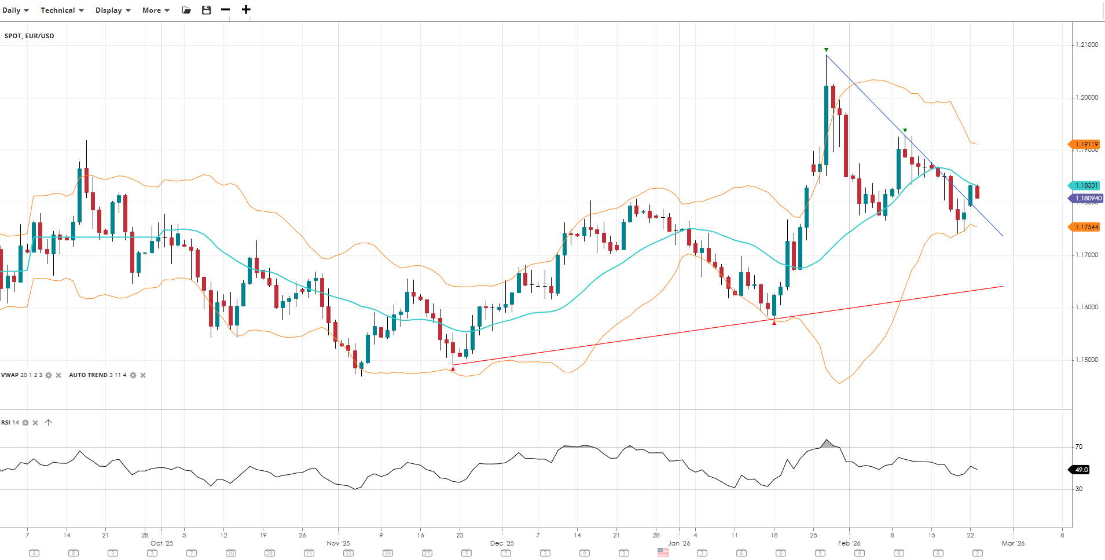Open AUTO TREND settings gear
The width and height of the screenshot is (1105, 560).
(133, 375)
